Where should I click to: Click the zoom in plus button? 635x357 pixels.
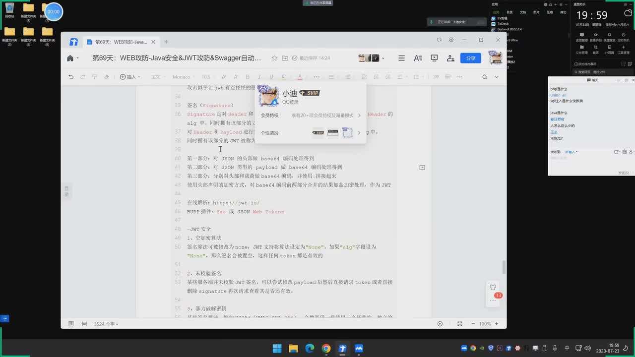(x=498, y=324)
